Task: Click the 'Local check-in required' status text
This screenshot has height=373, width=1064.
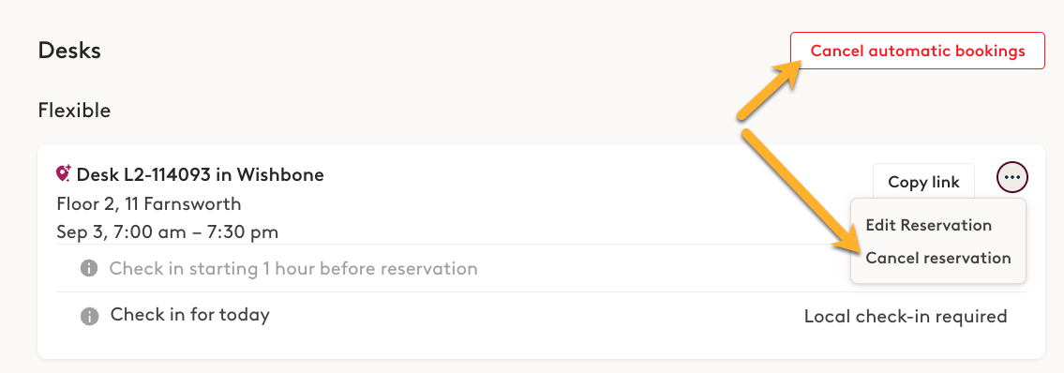Action: point(906,316)
